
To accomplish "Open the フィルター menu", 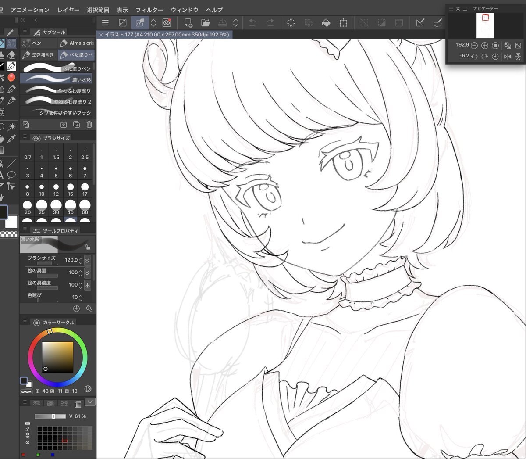I will click(149, 10).
